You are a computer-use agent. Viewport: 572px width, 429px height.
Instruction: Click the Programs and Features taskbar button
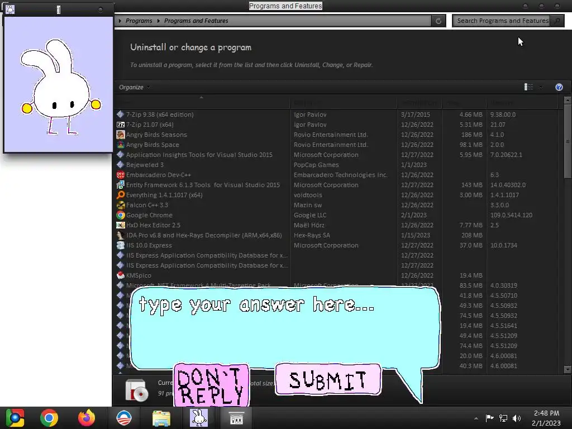click(x=236, y=418)
